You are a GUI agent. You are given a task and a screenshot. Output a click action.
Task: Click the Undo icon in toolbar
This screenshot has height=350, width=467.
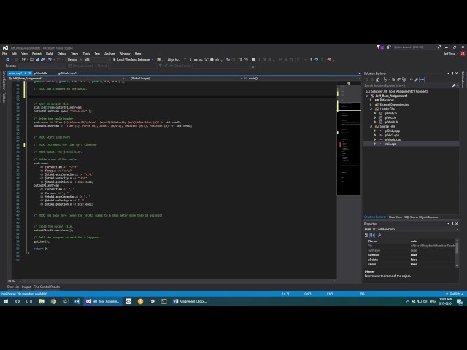point(50,60)
